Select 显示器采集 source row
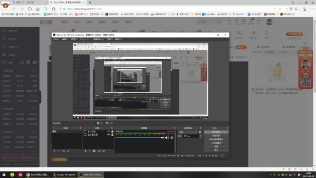 tap(98, 134)
